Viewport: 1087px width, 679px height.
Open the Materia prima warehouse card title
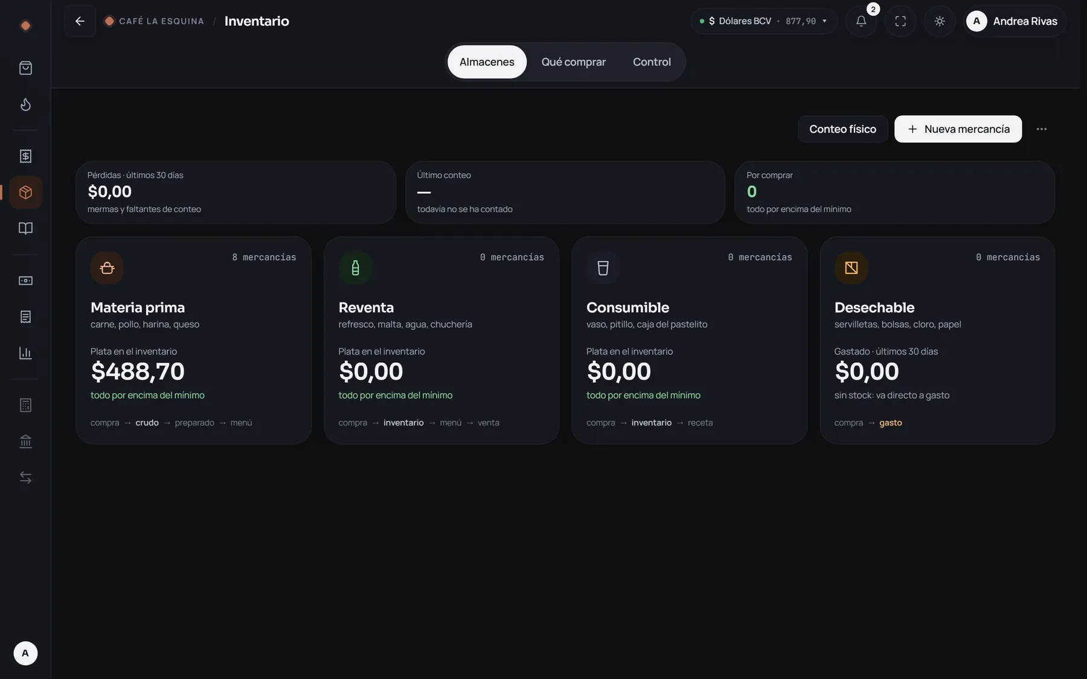(138, 307)
